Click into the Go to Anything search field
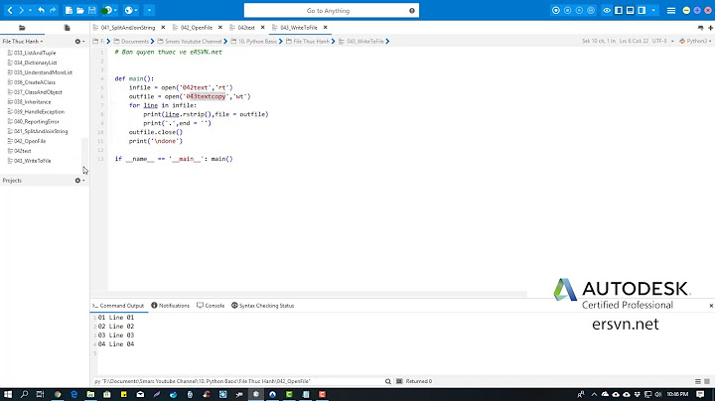The height and width of the screenshot is (401, 715). (x=328, y=11)
